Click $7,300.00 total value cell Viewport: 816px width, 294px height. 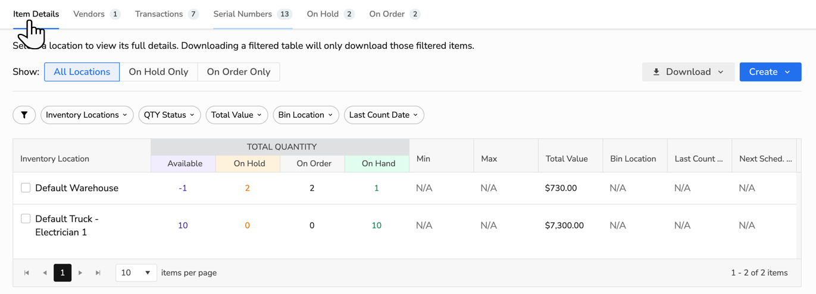564,226
